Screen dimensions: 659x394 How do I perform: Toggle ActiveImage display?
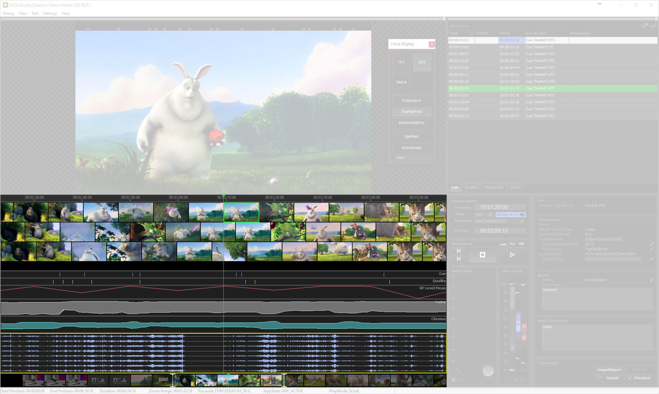[x=412, y=148]
